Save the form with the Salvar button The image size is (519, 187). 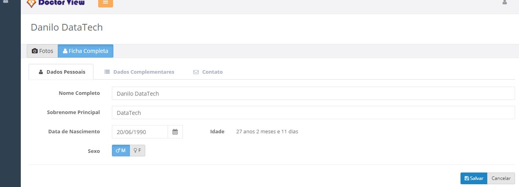coord(473,178)
